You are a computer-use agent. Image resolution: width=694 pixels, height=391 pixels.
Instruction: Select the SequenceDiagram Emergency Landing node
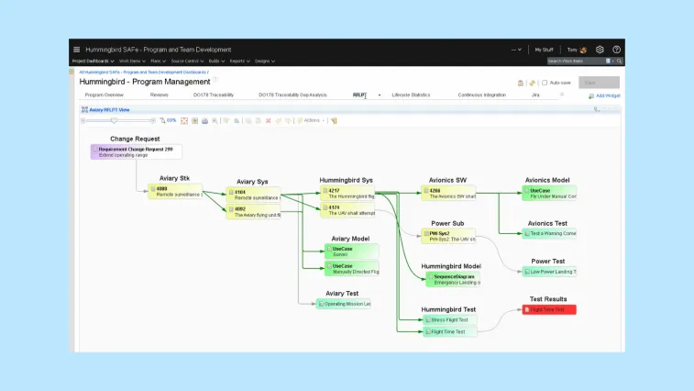point(453,279)
